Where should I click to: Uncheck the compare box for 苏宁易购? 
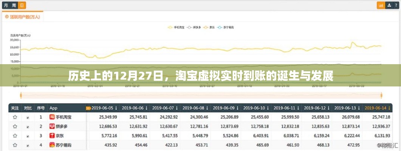coord(28,145)
